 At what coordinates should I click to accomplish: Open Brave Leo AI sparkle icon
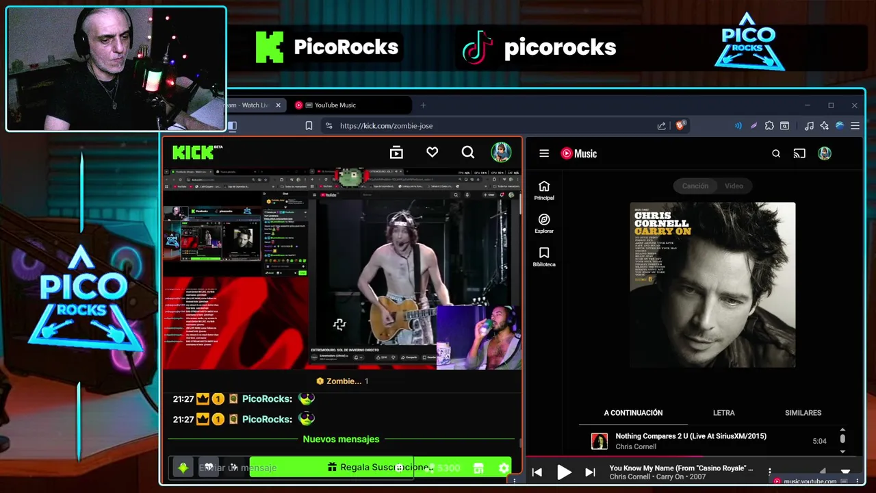click(x=824, y=125)
